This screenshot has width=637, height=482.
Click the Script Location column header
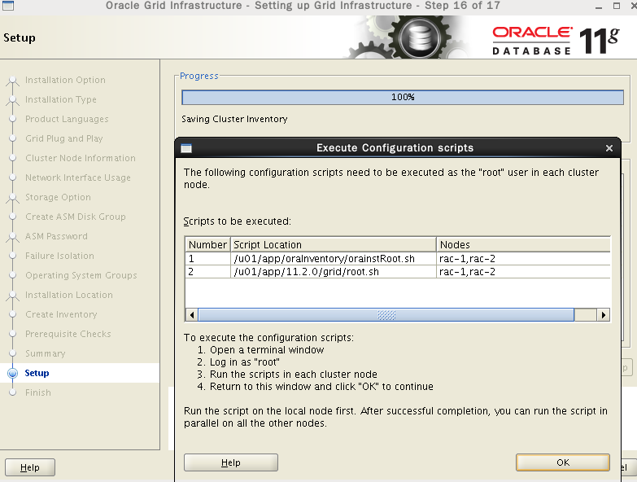(x=334, y=244)
